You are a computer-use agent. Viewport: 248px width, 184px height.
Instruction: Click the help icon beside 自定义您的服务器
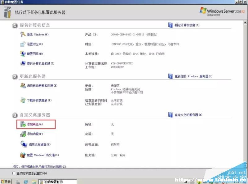pyautogui.click(x=170, y=115)
